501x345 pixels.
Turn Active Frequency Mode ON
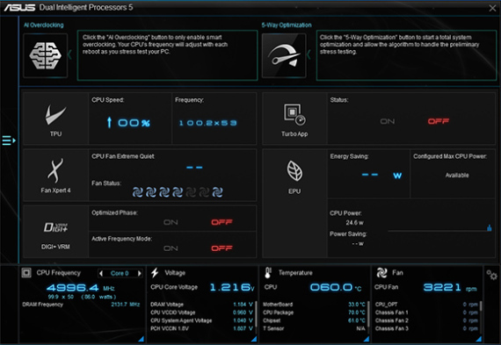pos(171,248)
